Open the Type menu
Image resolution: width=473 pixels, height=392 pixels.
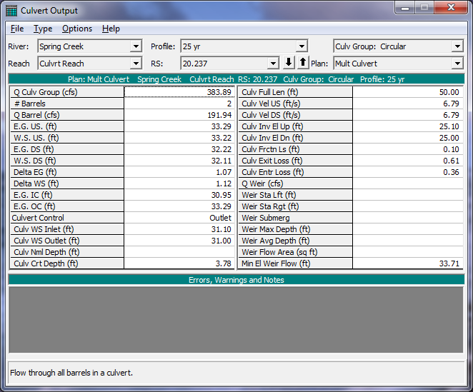(x=43, y=29)
